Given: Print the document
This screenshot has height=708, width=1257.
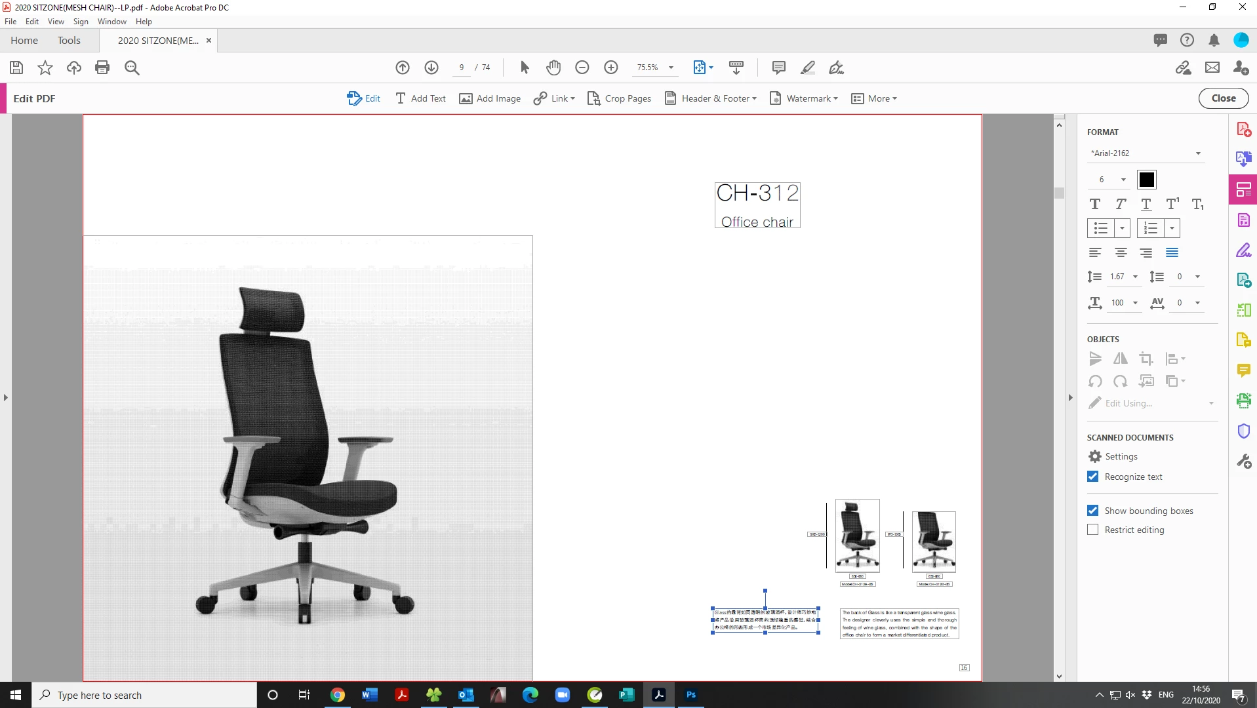Looking at the screenshot, I should pyautogui.click(x=102, y=68).
